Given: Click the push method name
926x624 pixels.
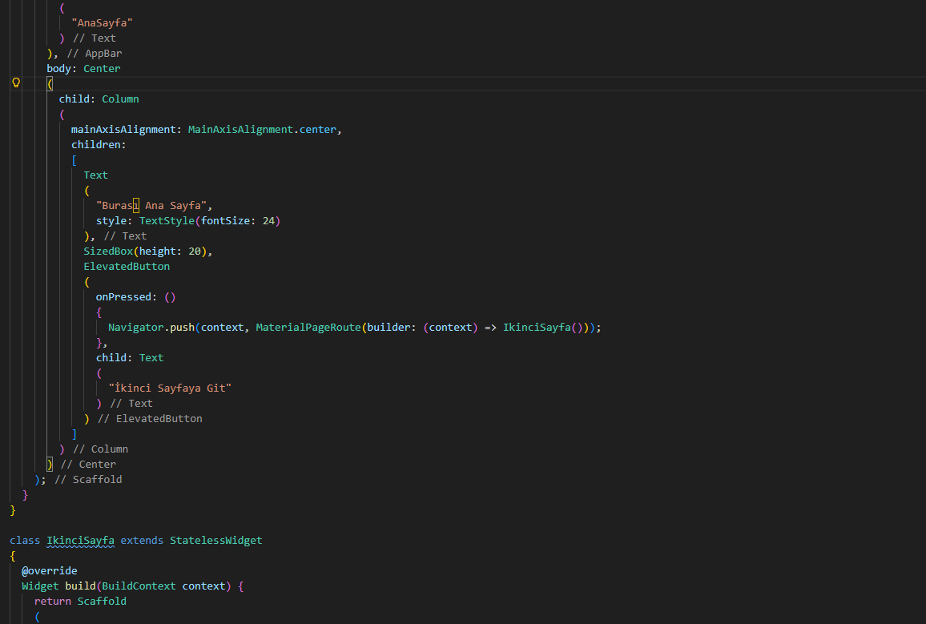Looking at the screenshot, I should point(182,328).
